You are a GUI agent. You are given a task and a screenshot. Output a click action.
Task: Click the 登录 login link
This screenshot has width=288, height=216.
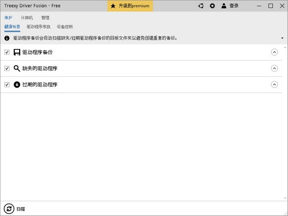point(234,6)
